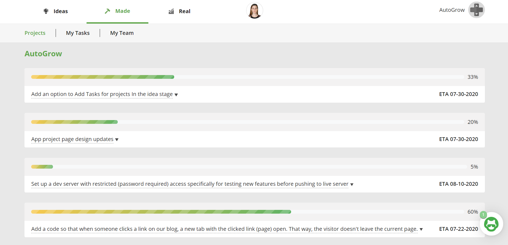Viewport: 508px width, 245px height.
Task: Click the AutoGrow green heading
Action: (43, 54)
